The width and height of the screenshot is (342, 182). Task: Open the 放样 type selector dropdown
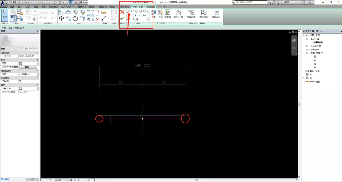[x=23, y=49]
